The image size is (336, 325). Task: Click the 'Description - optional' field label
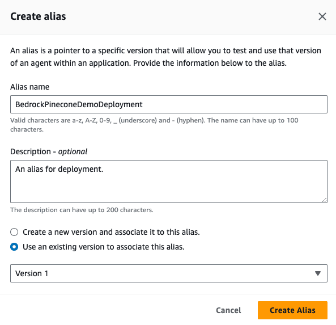[x=49, y=151]
